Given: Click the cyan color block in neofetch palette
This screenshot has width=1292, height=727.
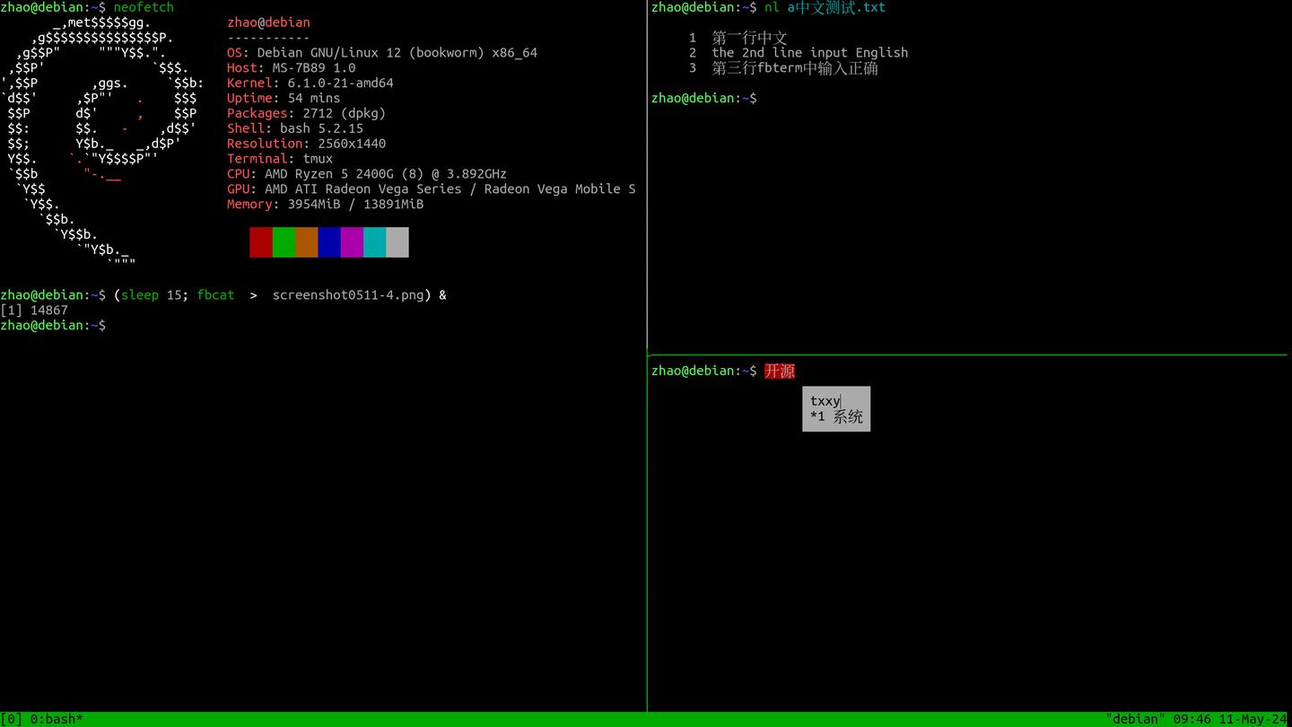Looking at the screenshot, I should (x=375, y=242).
